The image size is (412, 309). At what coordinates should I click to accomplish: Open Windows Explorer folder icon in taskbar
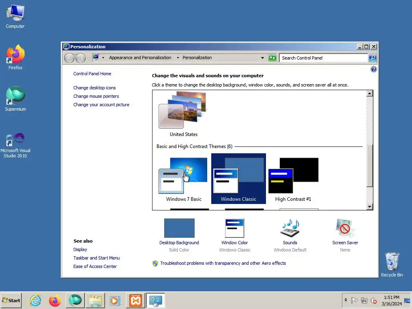(x=95, y=300)
